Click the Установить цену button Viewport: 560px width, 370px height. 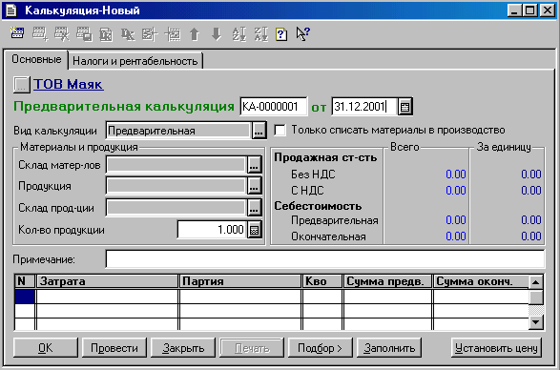coord(496,347)
